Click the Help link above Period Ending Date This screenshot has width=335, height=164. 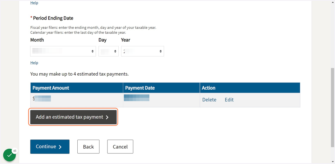[x=34, y=3]
